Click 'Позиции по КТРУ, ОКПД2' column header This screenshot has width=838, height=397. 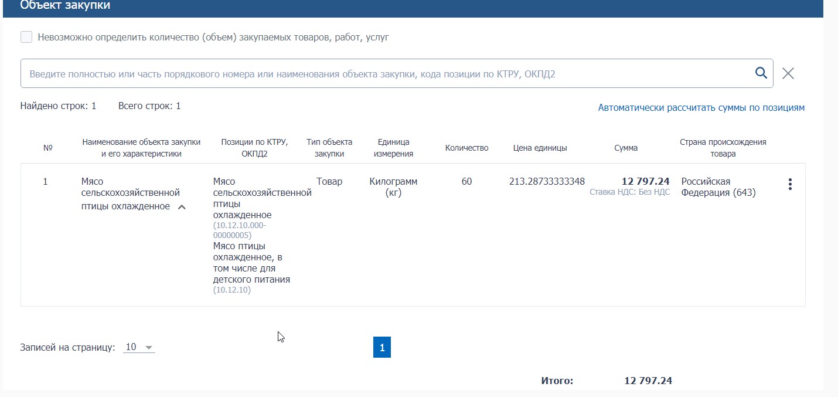(x=253, y=148)
